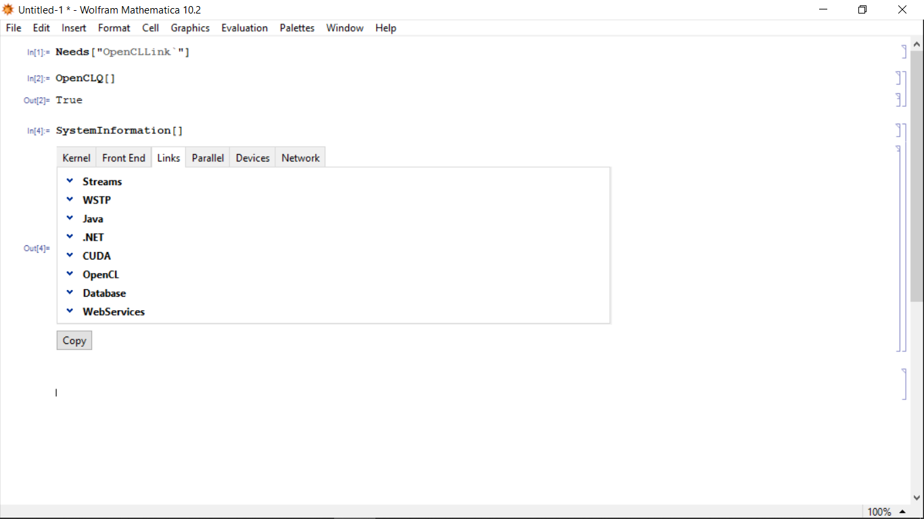Click the Copy button
The height and width of the screenshot is (519, 924).
74,341
